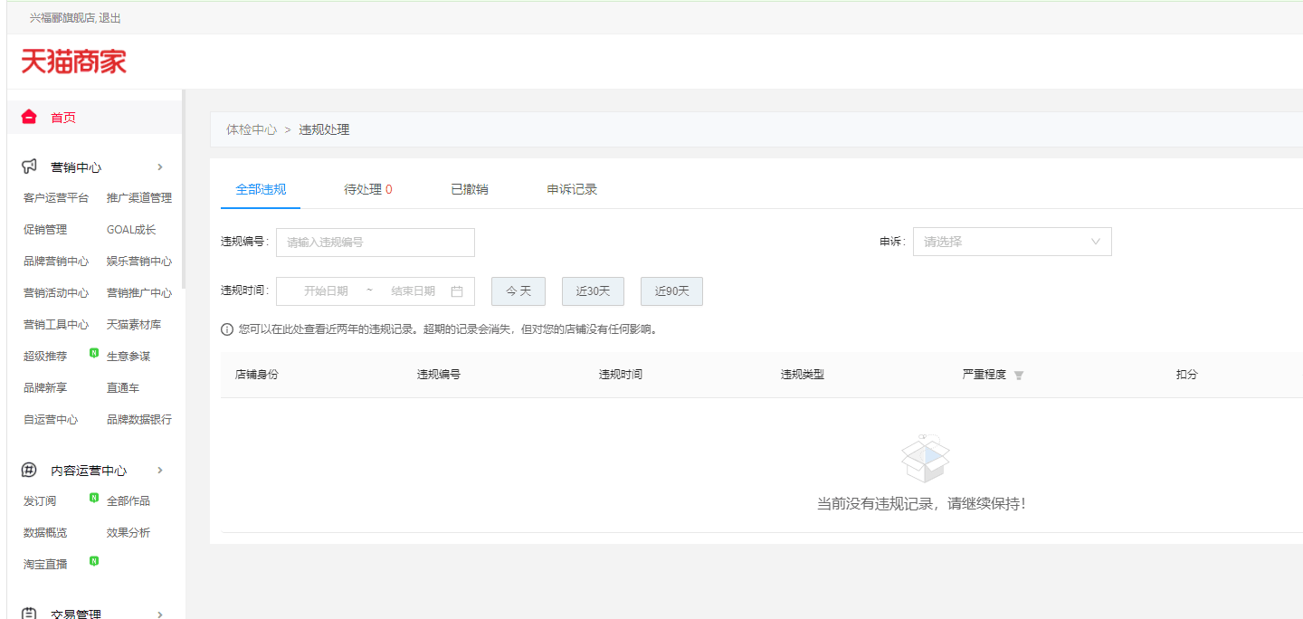Click the 违规时间 column header

tap(621, 375)
